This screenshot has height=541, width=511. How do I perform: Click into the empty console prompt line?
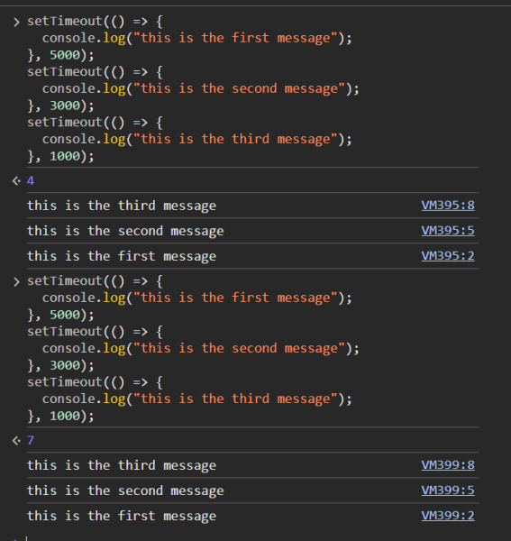click(x=252, y=538)
